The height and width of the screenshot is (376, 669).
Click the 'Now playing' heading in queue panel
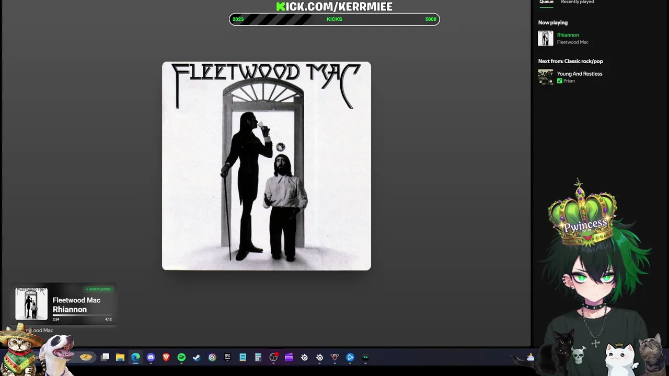(x=553, y=22)
